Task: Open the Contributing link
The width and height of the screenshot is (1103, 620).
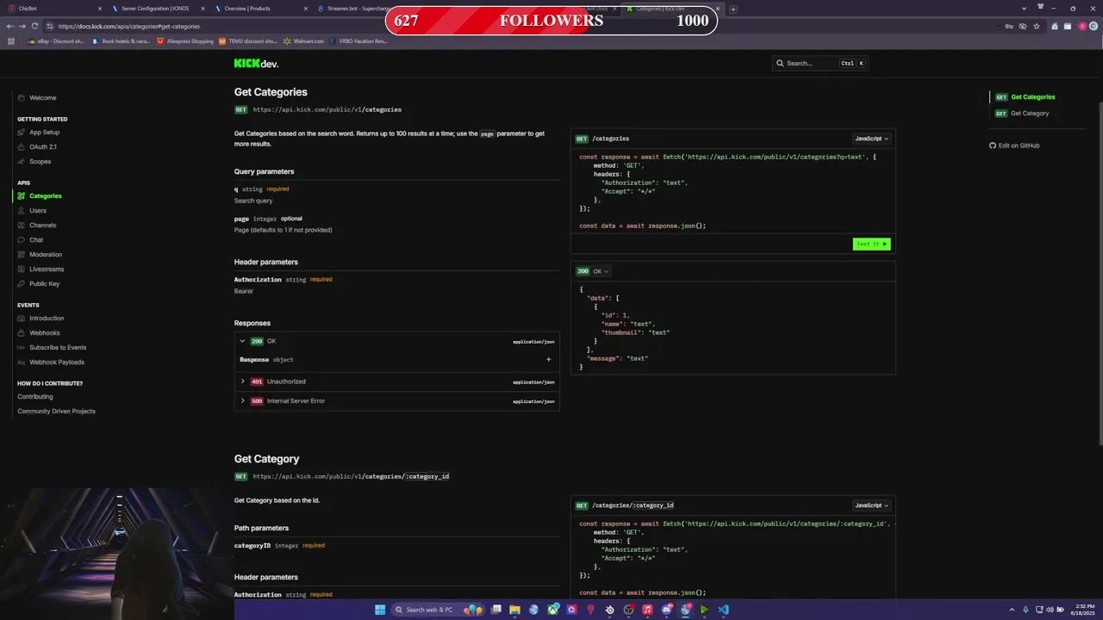Action: click(35, 397)
